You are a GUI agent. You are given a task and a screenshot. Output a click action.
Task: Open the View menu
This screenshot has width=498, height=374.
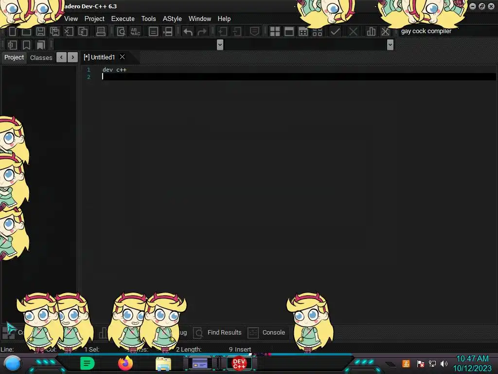coord(71,19)
